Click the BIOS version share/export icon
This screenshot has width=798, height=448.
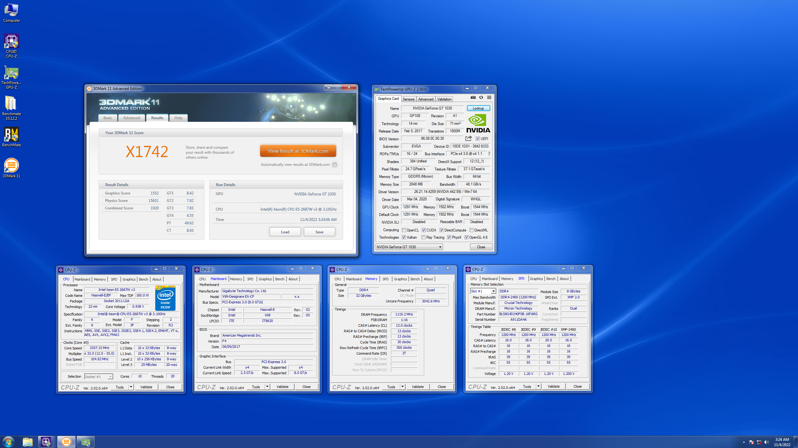point(469,138)
